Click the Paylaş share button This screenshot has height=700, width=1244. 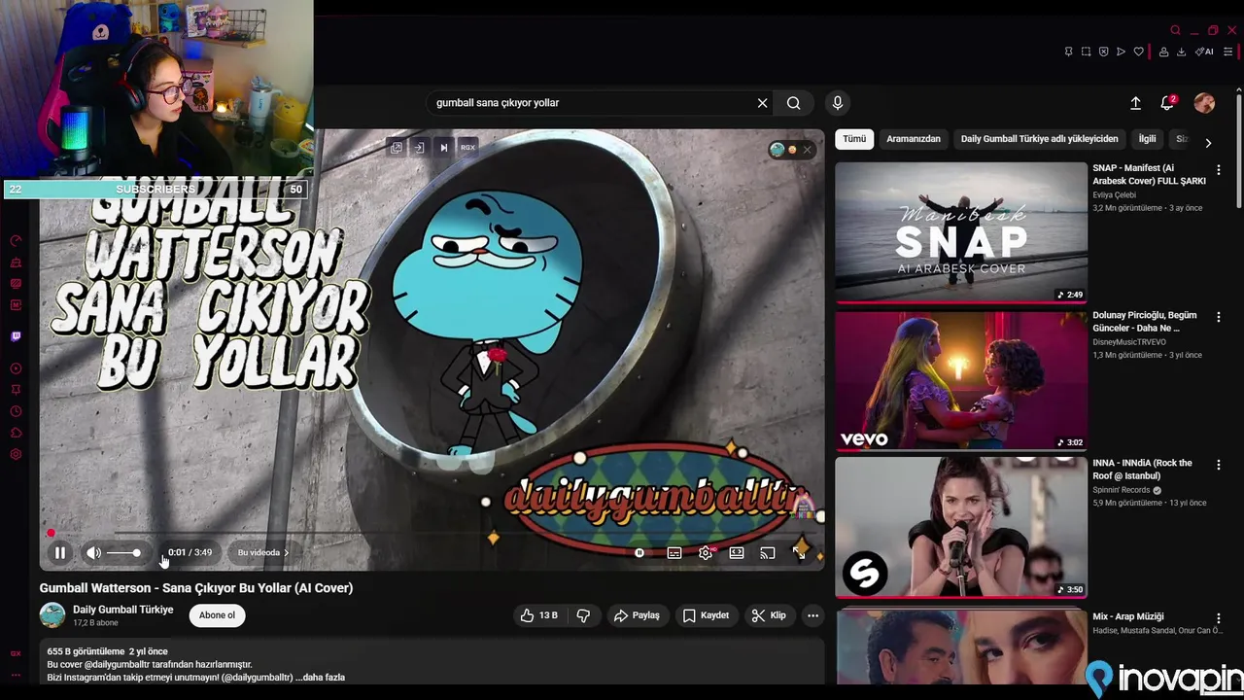point(637,615)
